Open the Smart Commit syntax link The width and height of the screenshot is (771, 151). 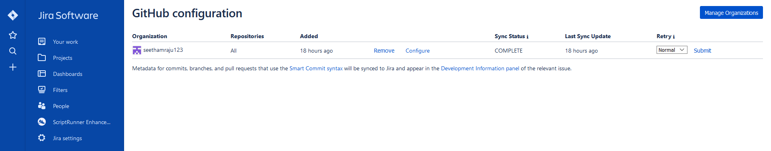click(316, 68)
